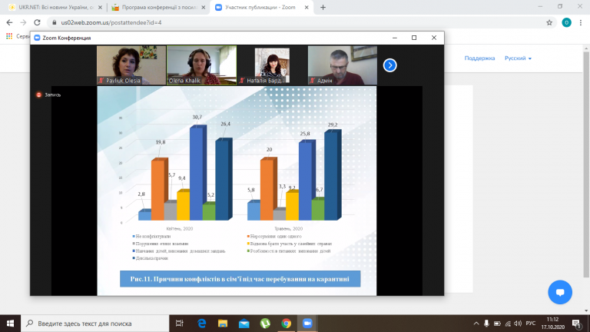Click the browser back arrow
590x332 pixels.
coord(9,22)
